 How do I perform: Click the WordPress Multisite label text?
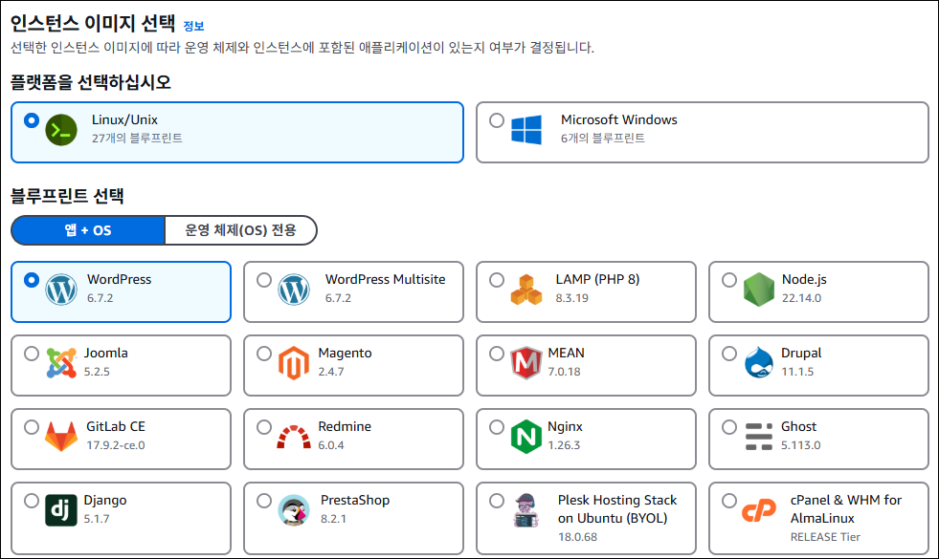[385, 279]
